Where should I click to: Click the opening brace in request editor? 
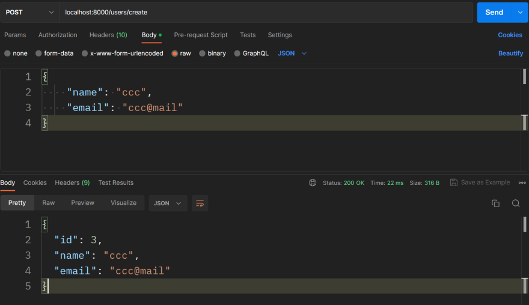[44, 77]
